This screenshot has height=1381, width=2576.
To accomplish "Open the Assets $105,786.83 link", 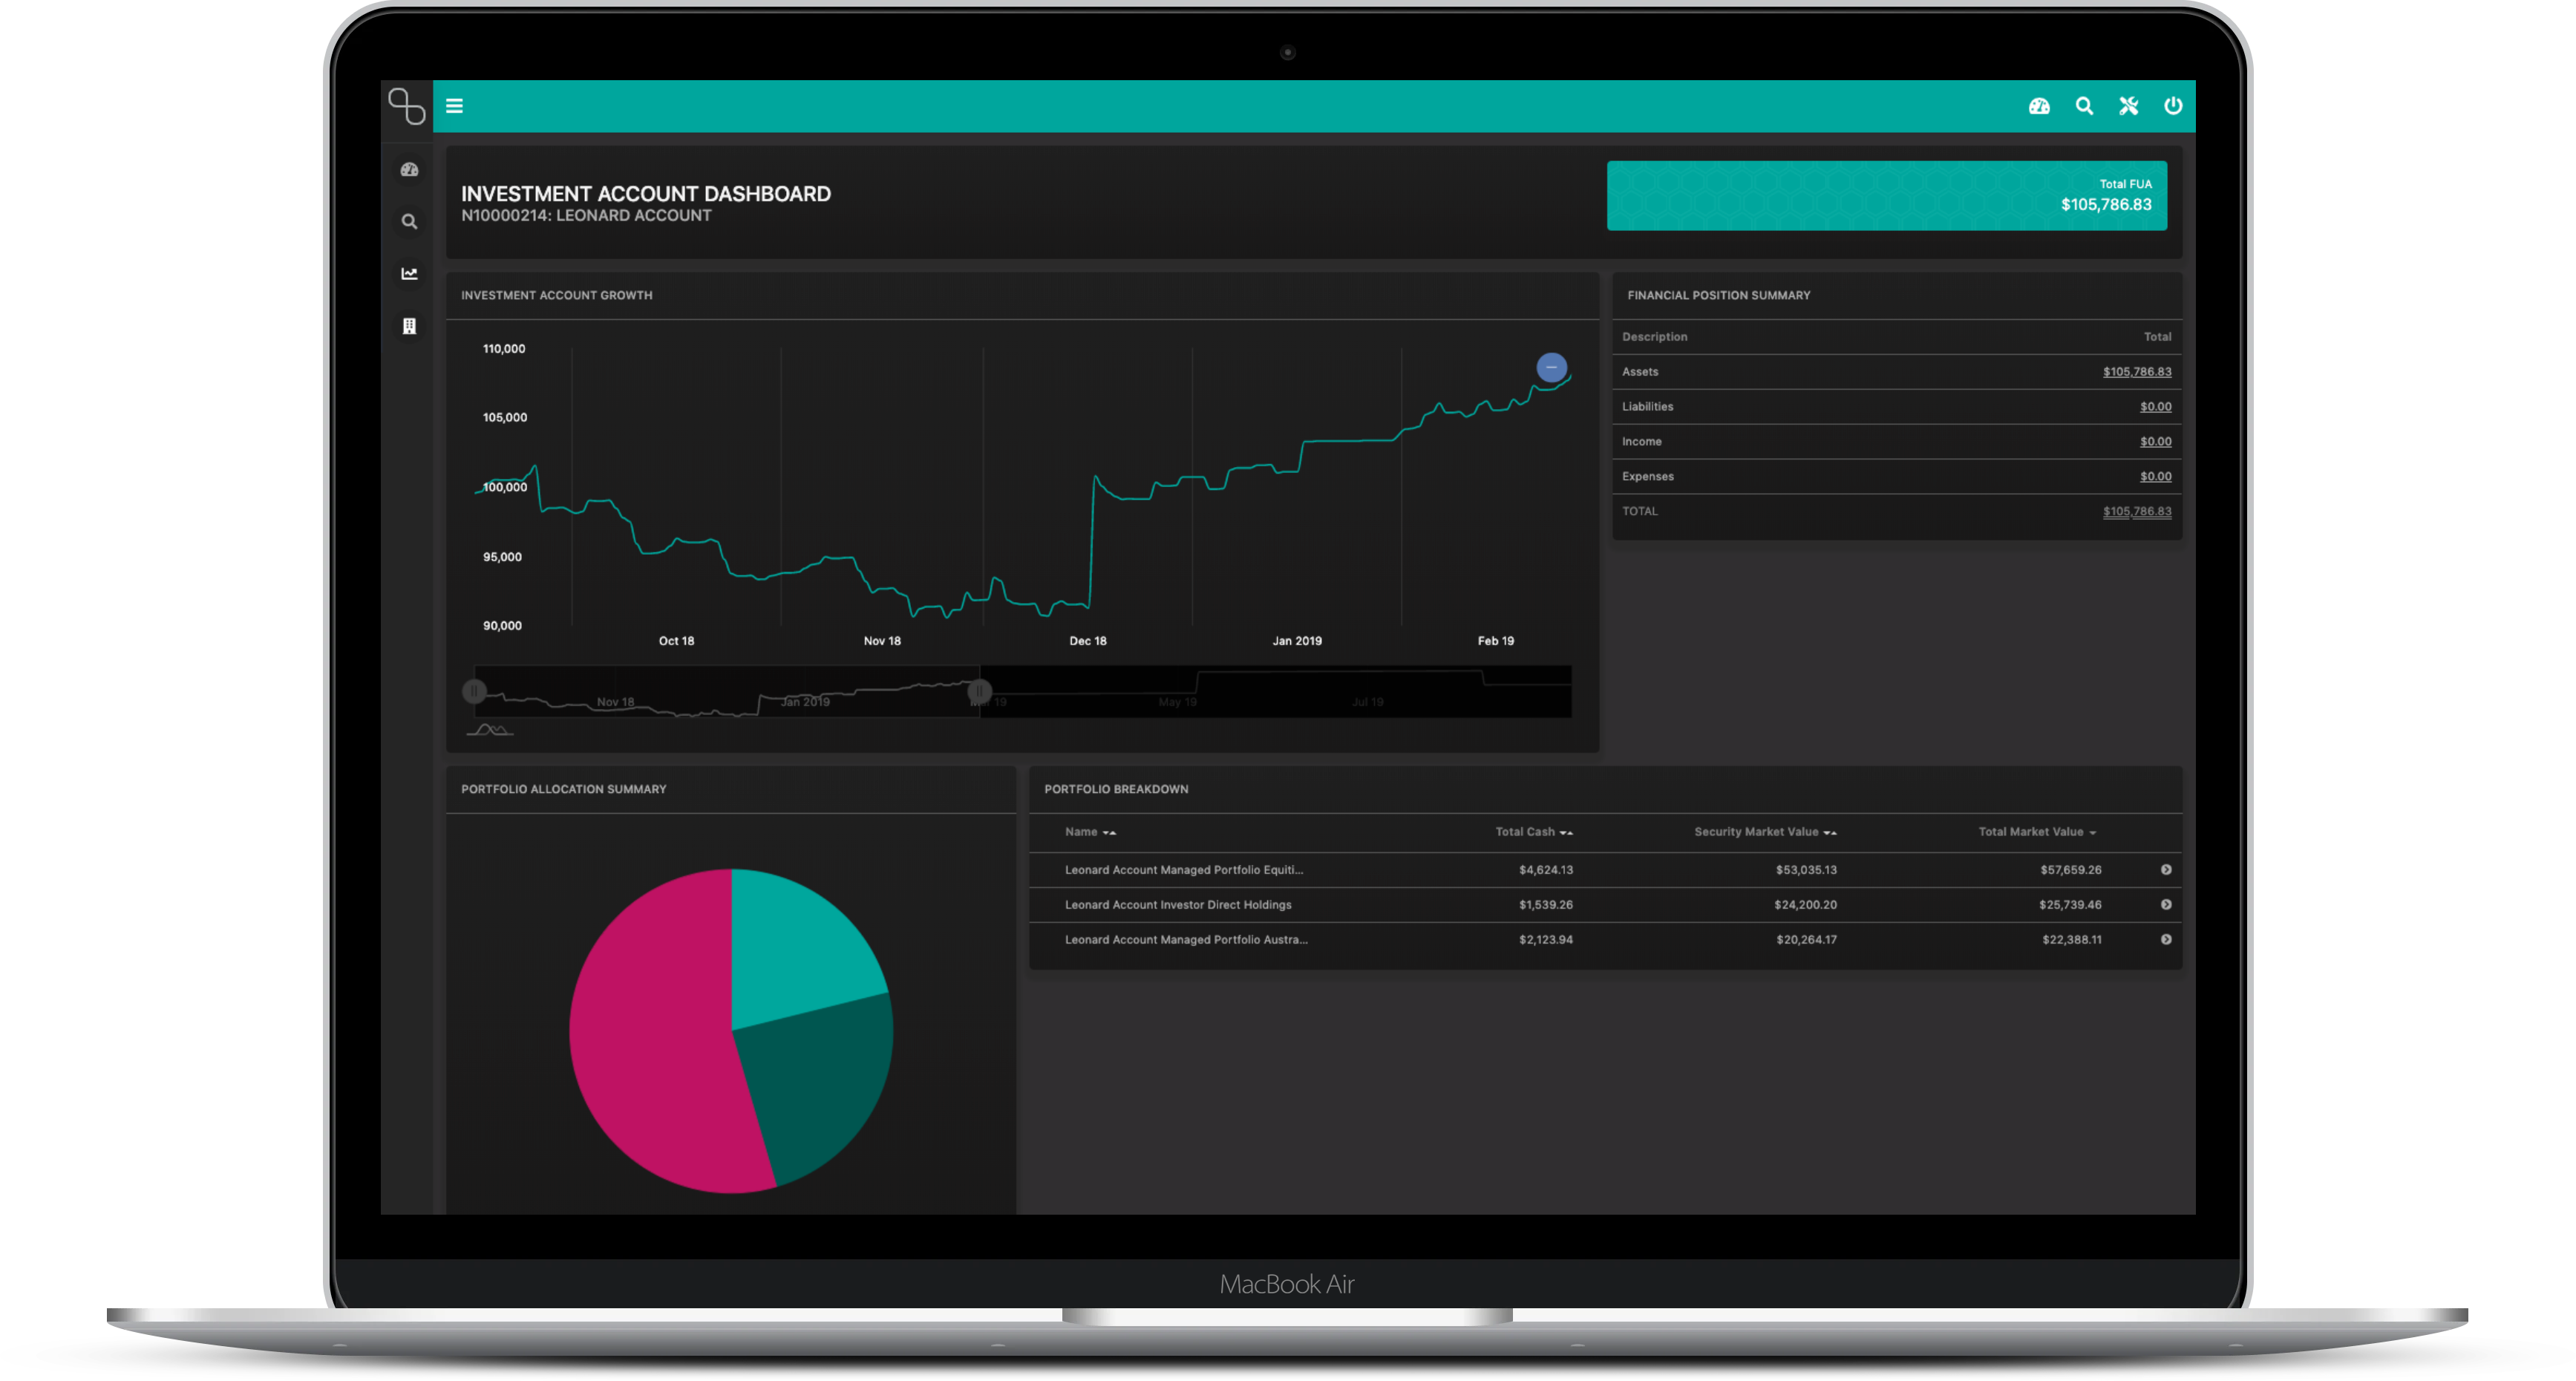I will pyautogui.click(x=2136, y=372).
